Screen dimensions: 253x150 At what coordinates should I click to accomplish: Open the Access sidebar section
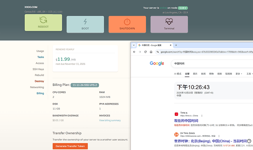click(x=40, y=63)
